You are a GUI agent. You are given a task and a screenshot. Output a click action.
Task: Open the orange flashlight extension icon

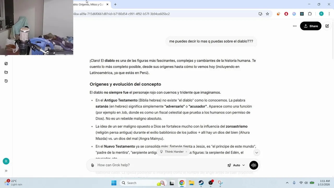(278, 14)
